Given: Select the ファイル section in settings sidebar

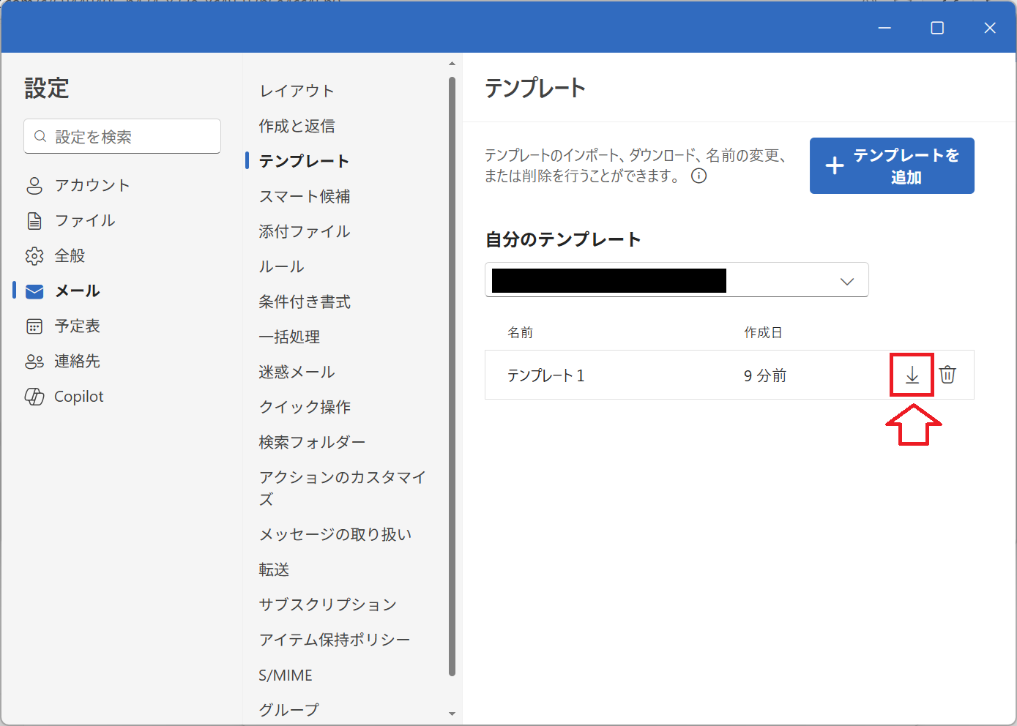Looking at the screenshot, I should (x=34, y=220).
